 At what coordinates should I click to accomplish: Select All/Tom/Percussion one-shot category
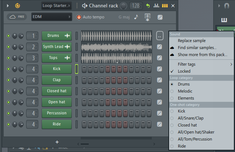pos(201,139)
